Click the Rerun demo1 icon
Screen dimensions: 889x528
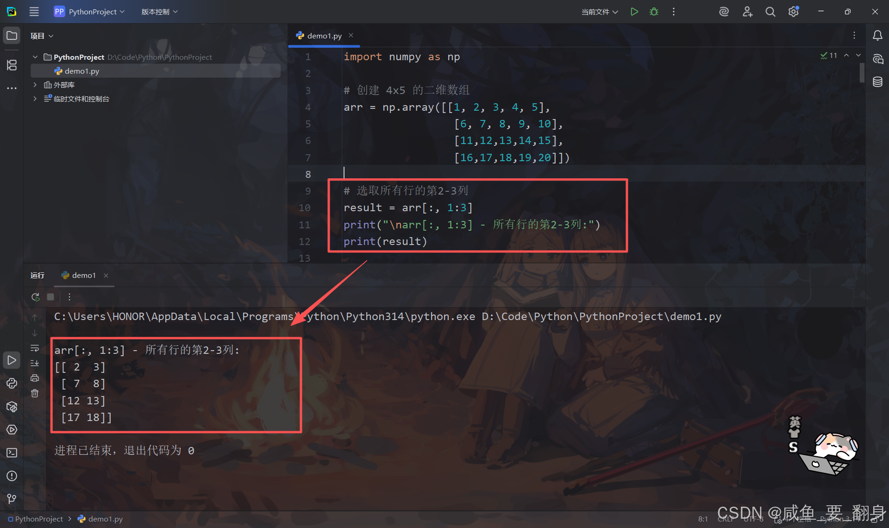coord(35,297)
